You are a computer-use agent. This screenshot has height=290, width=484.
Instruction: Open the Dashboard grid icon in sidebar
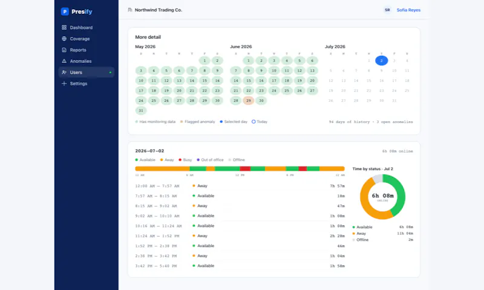(64, 27)
